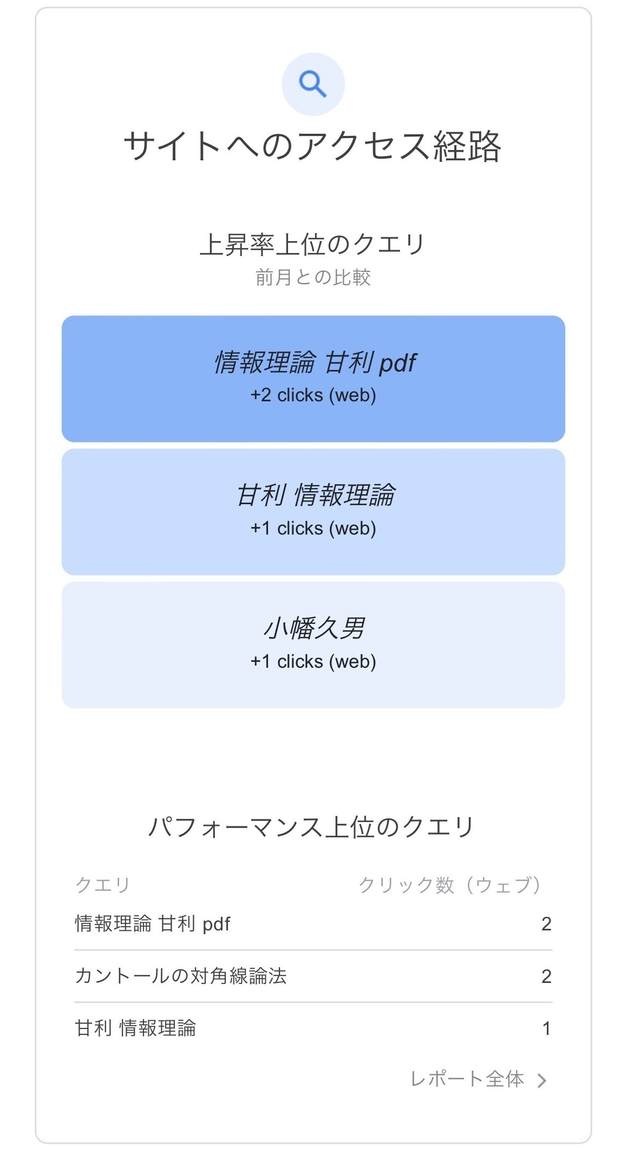Screen dimensions: 628x1153
Task: Click the クエリ column header
Action: click(102, 885)
